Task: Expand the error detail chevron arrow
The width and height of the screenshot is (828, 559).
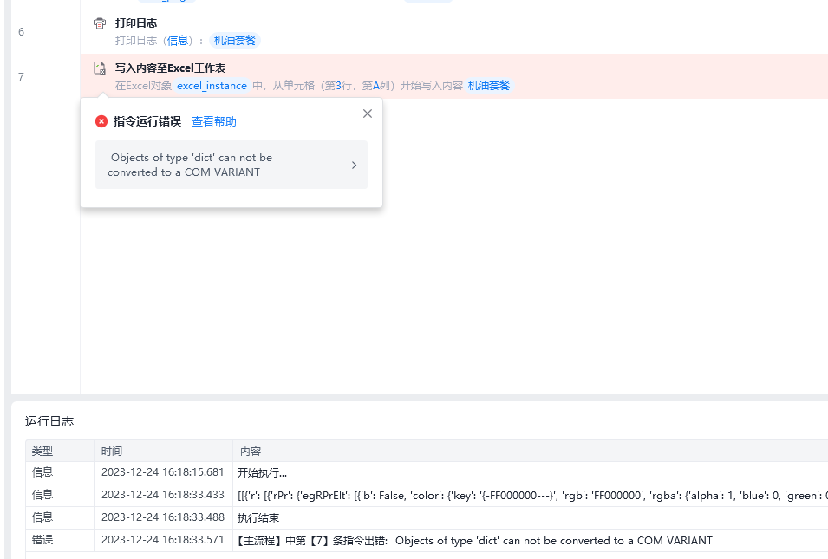Action: coord(355,166)
